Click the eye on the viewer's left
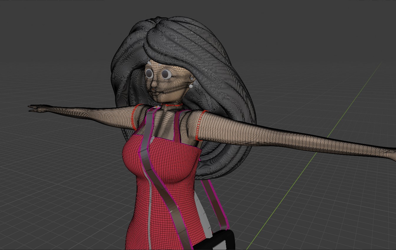 click(150, 73)
